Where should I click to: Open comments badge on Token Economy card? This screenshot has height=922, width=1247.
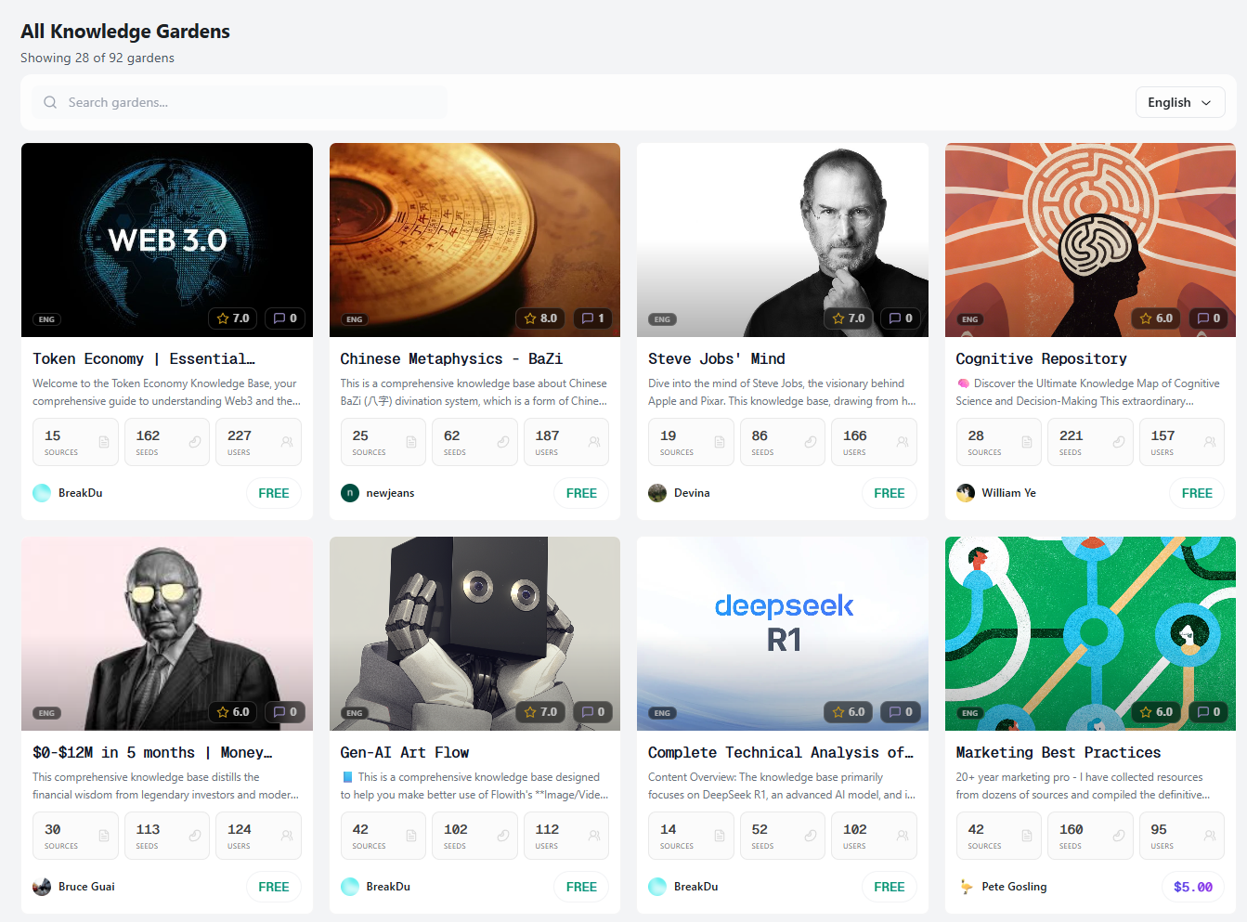coord(285,318)
